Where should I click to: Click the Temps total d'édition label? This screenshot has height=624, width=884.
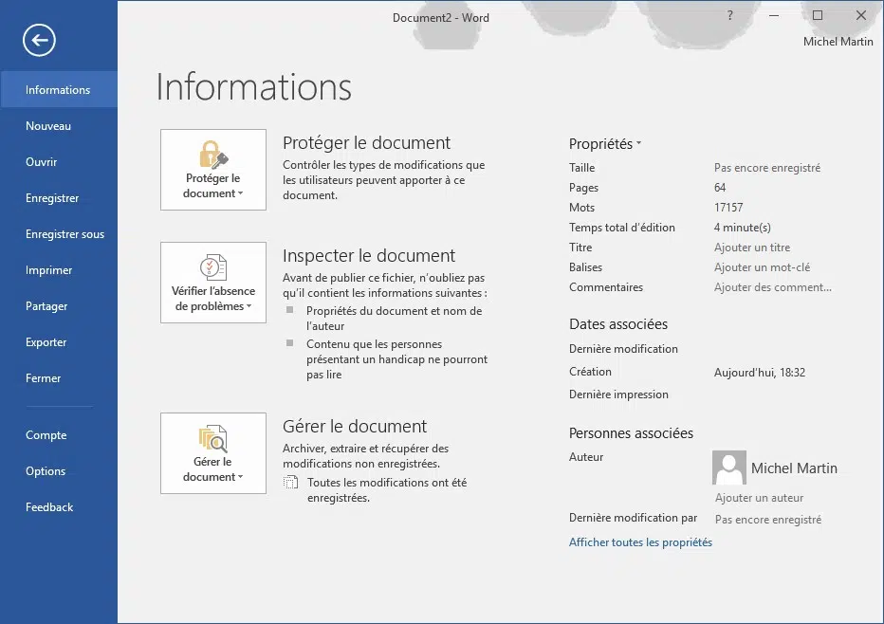(x=622, y=228)
